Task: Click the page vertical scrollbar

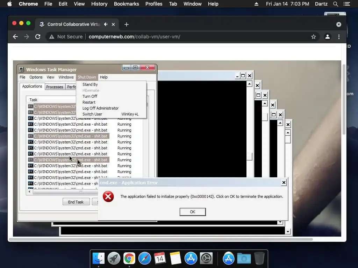Action: click(x=344, y=99)
